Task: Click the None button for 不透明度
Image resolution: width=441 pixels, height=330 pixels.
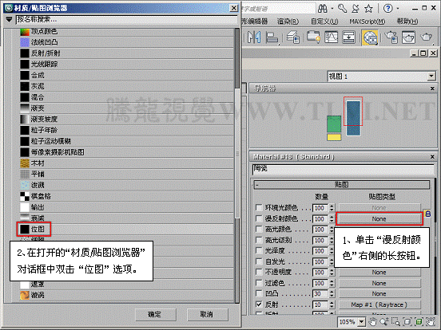Action: click(x=379, y=273)
